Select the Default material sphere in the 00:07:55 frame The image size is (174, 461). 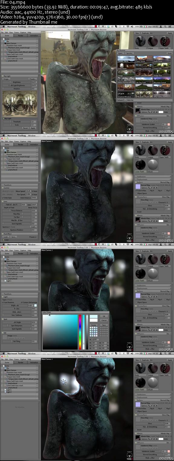point(153,382)
